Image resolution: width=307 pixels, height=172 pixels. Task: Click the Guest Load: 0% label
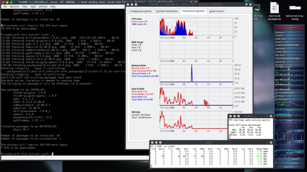point(140,22)
